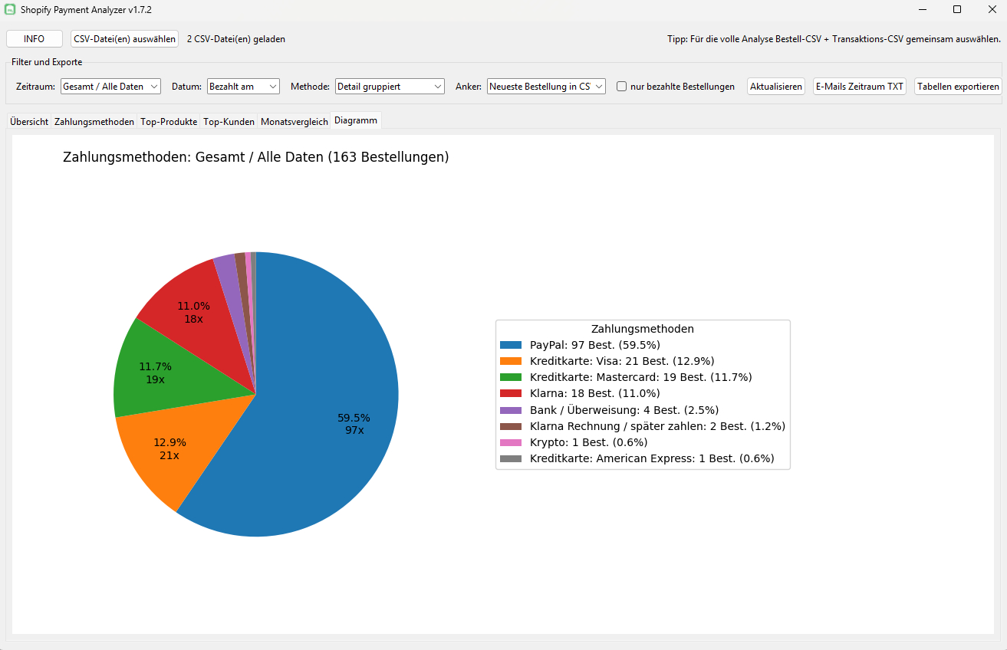Open the Datum dropdown showing Bezahlt am
Screen dimensions: 1007x650
tap(243, 87)
